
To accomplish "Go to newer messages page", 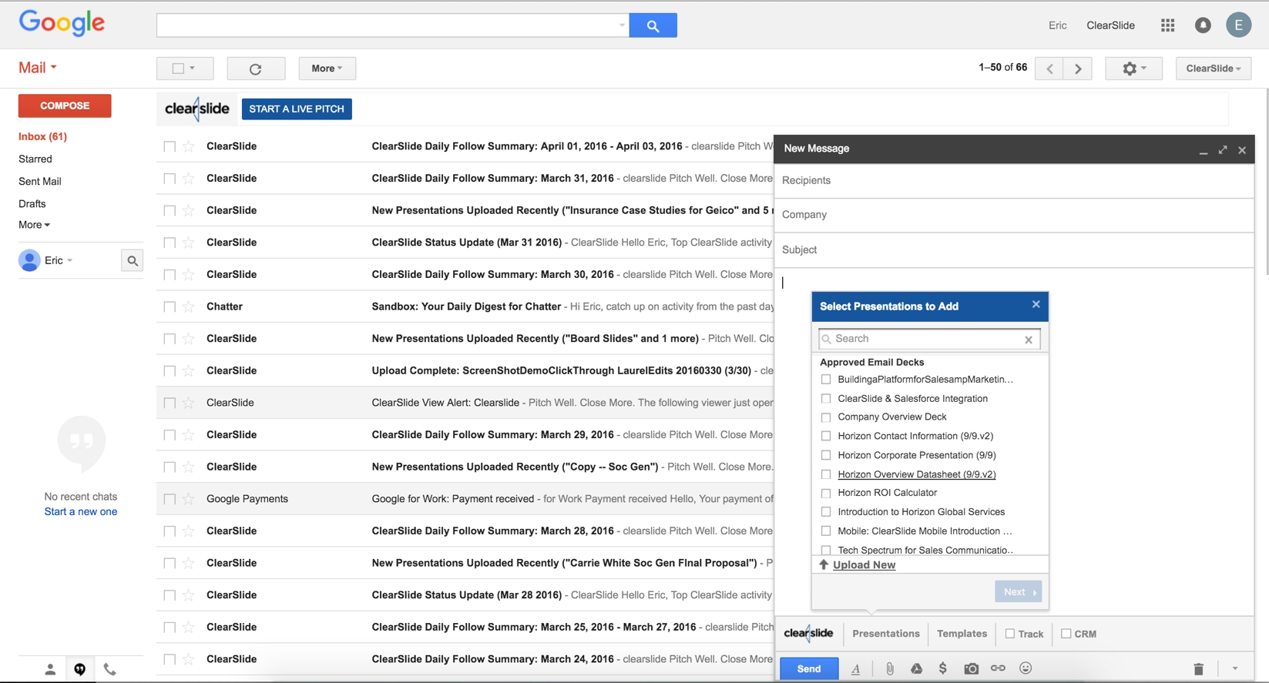I will pos(1049,69).
